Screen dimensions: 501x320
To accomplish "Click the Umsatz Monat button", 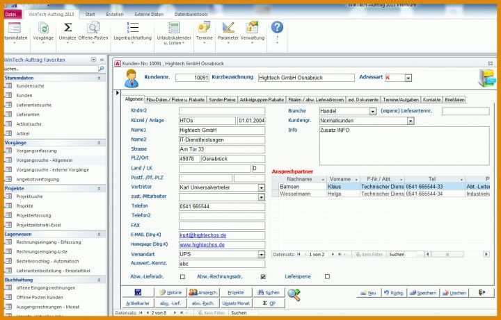I will (236, 303).
